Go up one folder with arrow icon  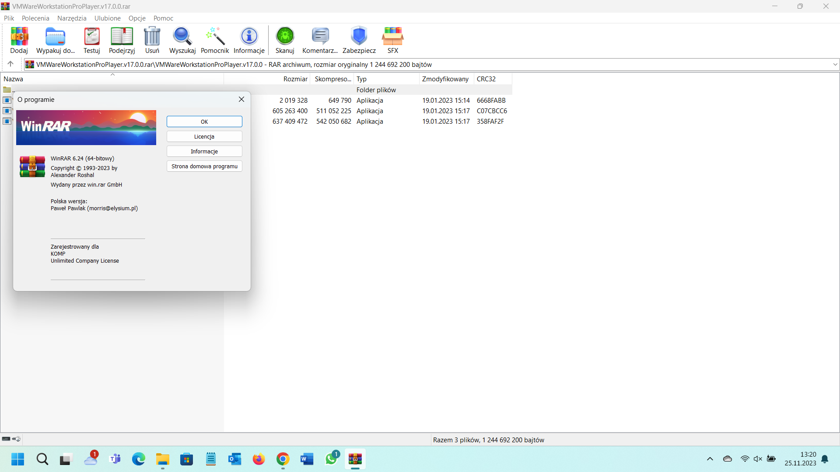(x=10, y=64)
